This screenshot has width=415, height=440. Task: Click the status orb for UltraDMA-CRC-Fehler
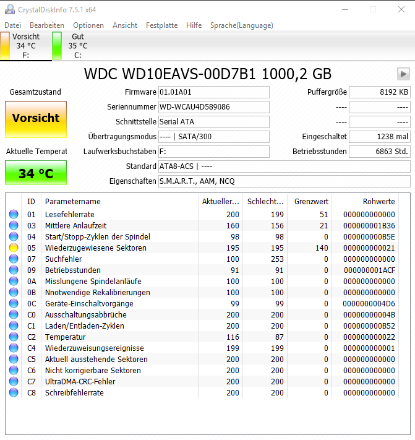14,381
